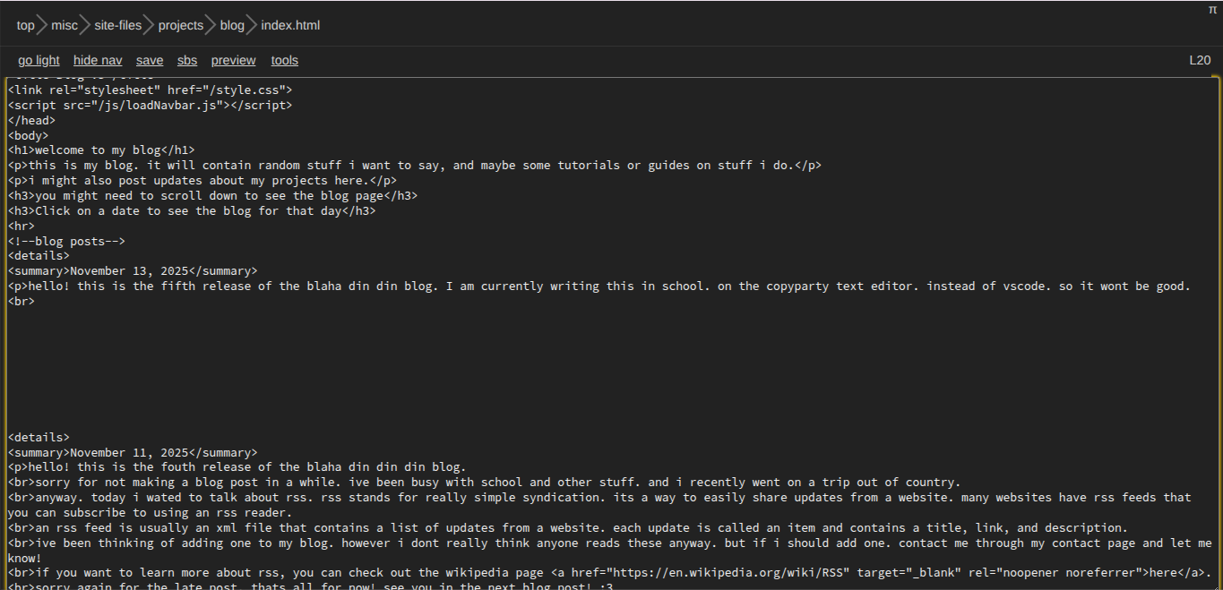Open the 'misc' breadcrumb folder
The height and width of the screenshot is (590, 1223).
tap(65, 25)
